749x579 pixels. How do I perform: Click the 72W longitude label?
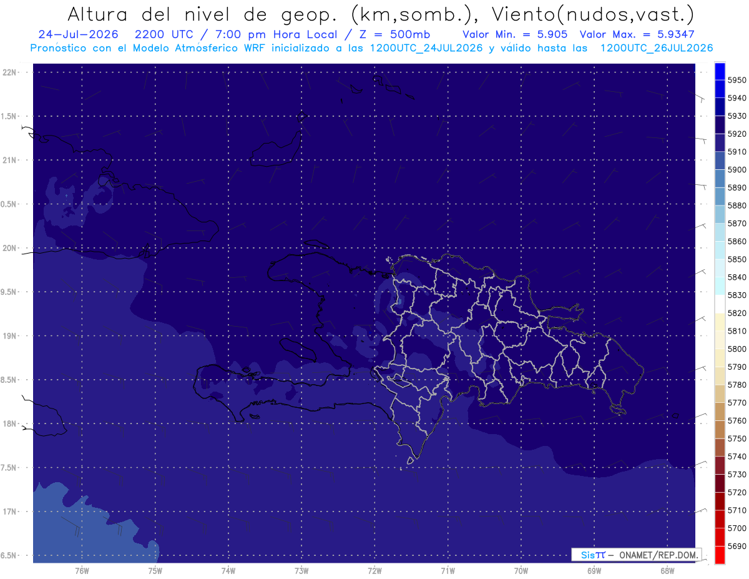374,570
